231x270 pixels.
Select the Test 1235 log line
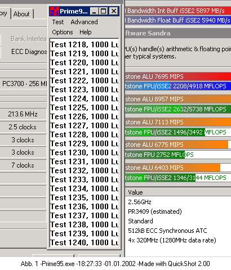coord(85,197)
